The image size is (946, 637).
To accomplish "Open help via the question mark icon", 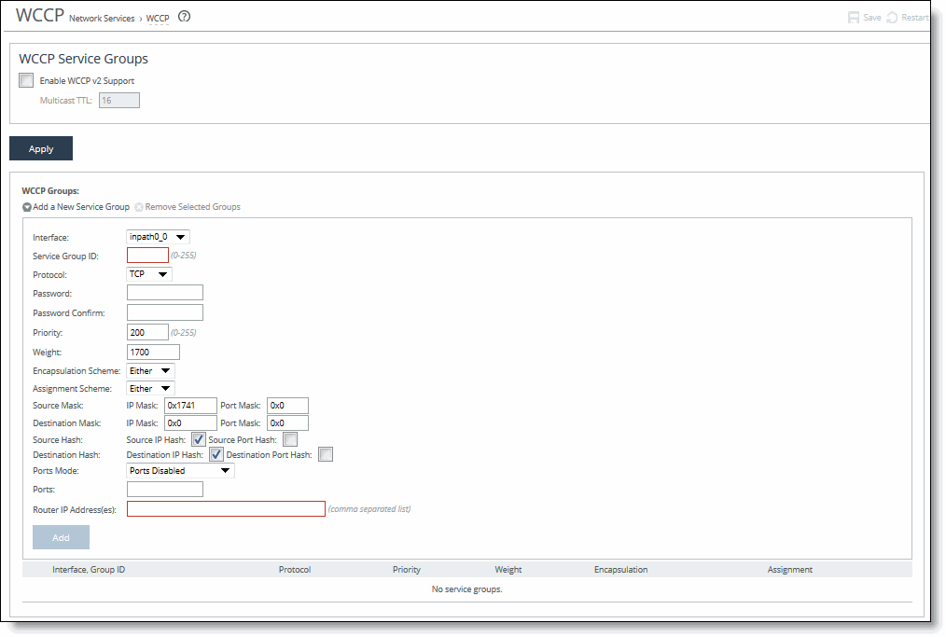I will (x=184, y=16).
